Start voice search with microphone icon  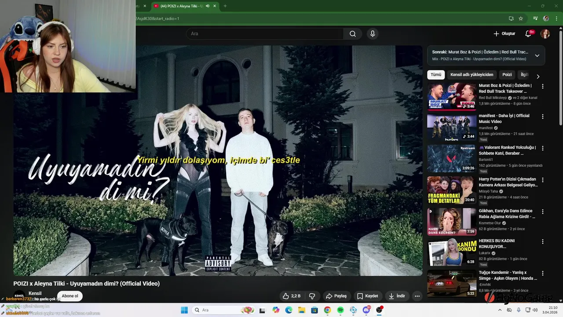(x=373, y=33)
